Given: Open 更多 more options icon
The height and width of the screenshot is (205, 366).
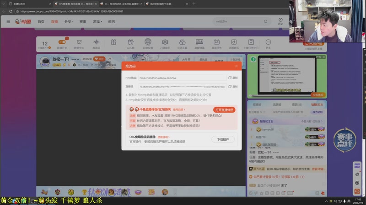Looking at the screenshot, I should (268, 44).
